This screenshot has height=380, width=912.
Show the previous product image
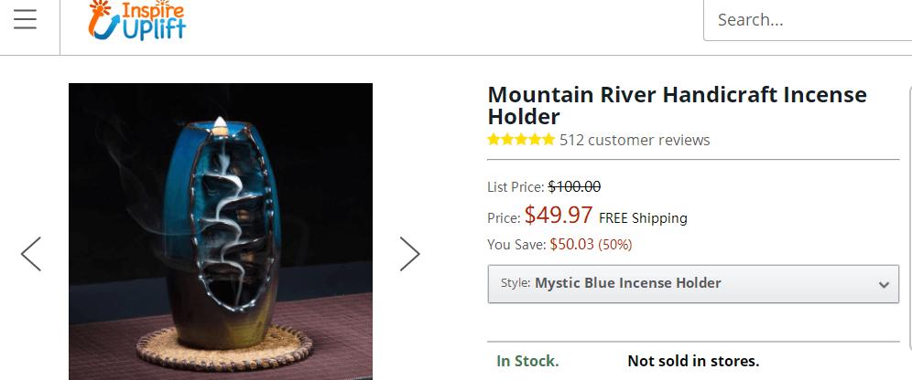[31, 254]
